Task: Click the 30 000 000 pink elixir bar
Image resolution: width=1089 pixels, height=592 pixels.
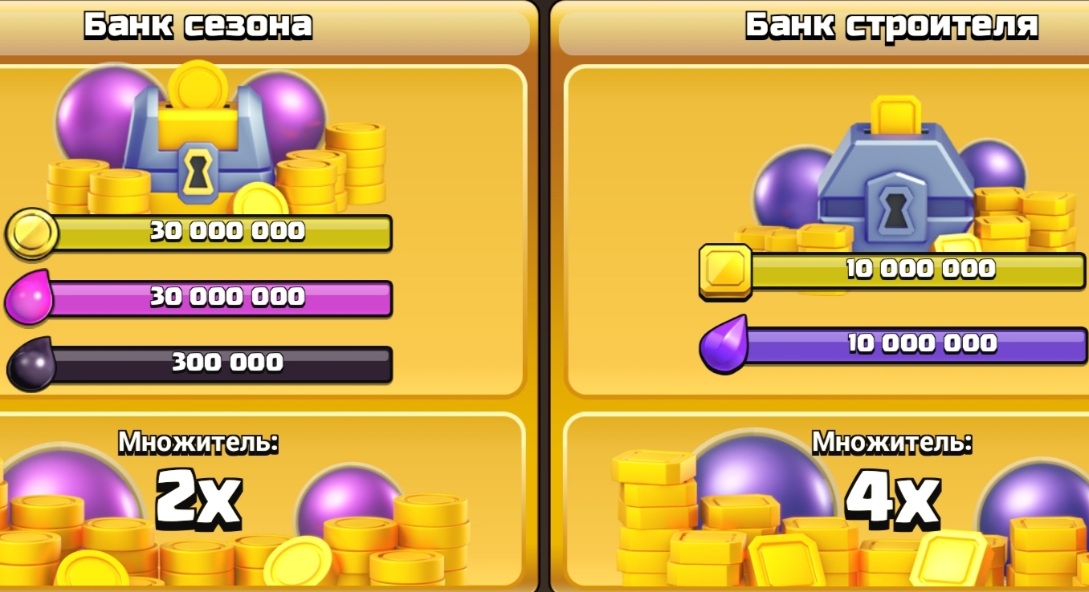Action: (x=222, y=298)
